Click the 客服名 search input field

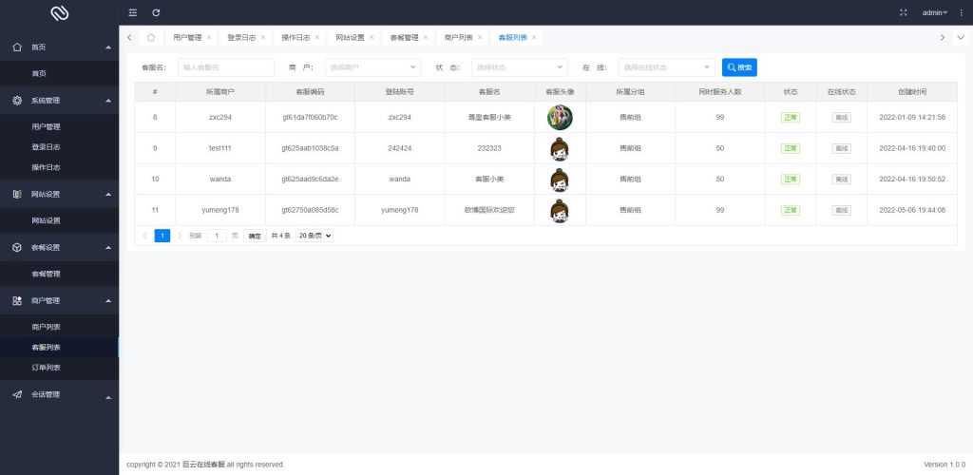coord(226,67)
